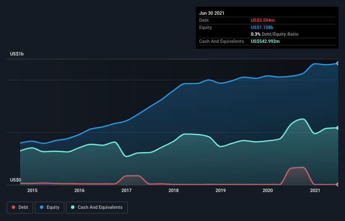Screen dimensions: 345x221
Task: Click the US$3.594m debt value
Action: [x=263, y=20]
